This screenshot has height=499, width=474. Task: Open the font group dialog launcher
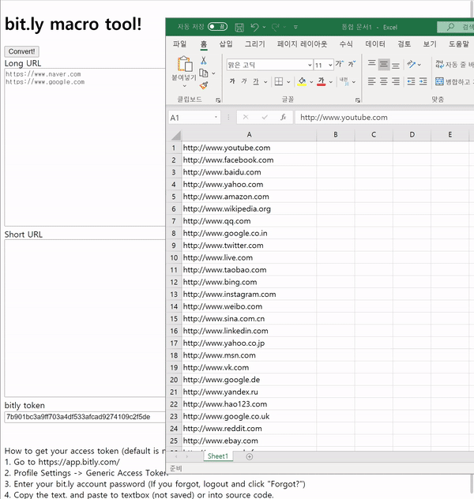point(358,100)
